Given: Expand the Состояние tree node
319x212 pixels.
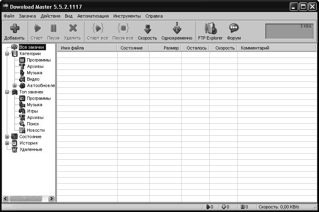Looking at the screenshot, I should coord(7,137).
